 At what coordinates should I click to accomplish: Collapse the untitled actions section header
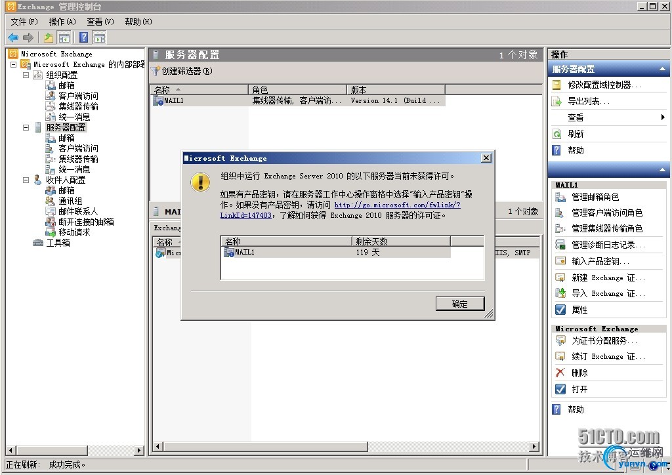click(x=662, y=170)
